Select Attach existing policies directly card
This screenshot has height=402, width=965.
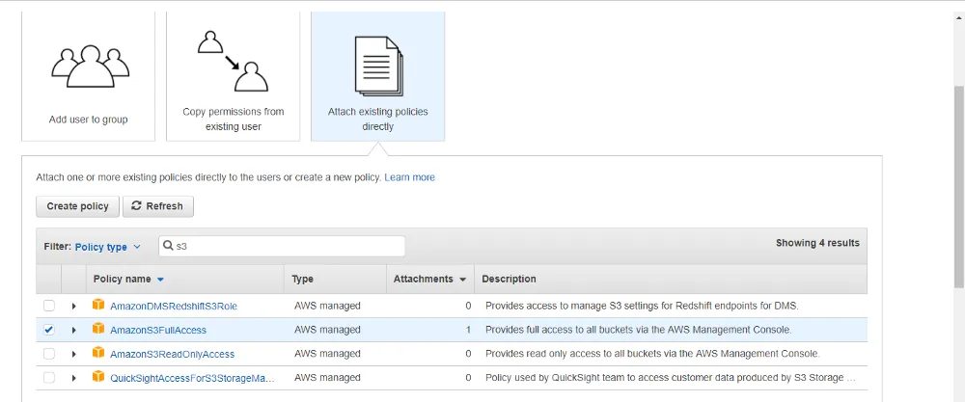tap(378, 76)
